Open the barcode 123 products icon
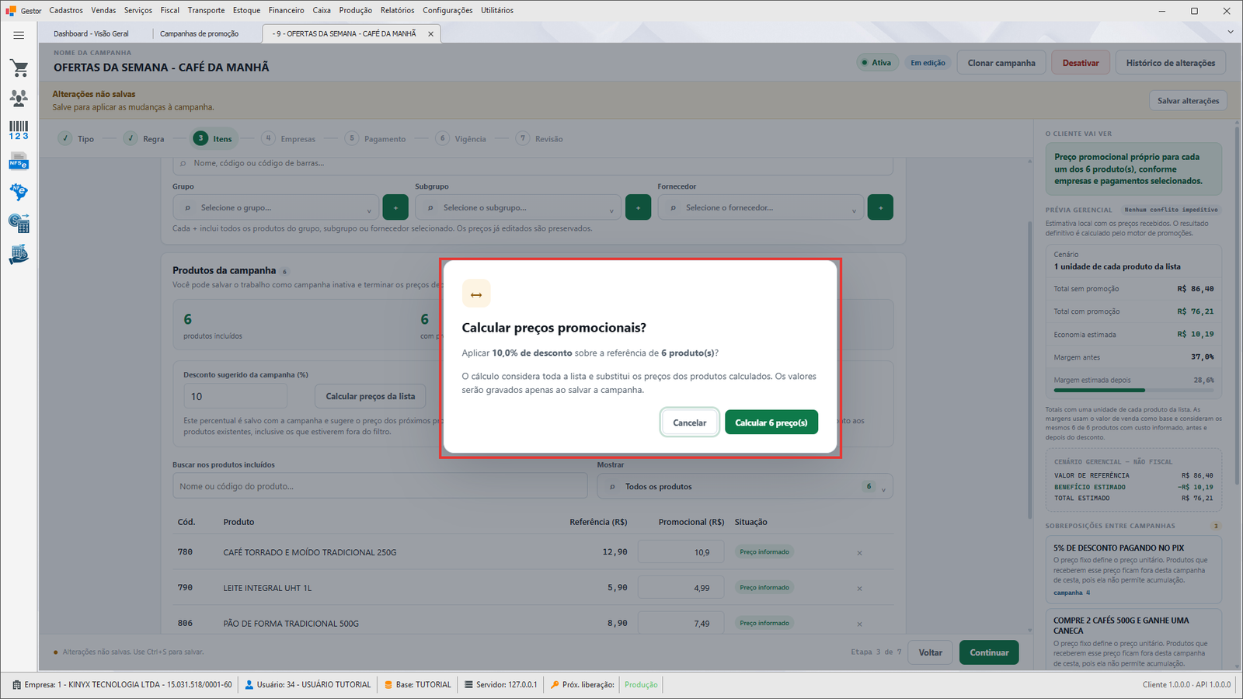1243x699 pixels. (19, 130)
